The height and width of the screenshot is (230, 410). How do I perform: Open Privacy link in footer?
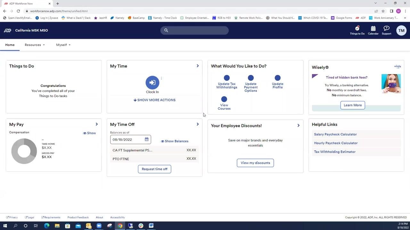point(12,218)
